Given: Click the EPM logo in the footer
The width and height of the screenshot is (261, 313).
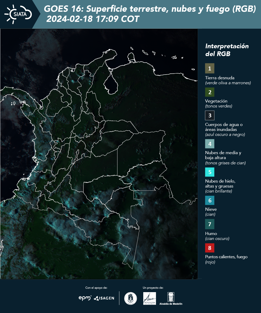Looking at the screenshot, I should pos(85,298).
